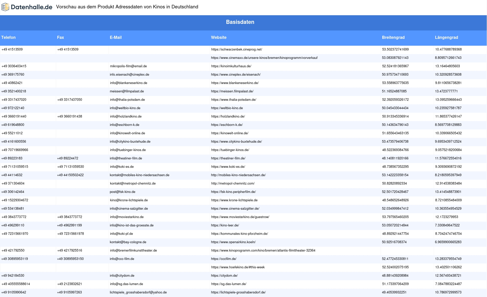Open the kino-leer.de website link

click(x=225, y=225)
